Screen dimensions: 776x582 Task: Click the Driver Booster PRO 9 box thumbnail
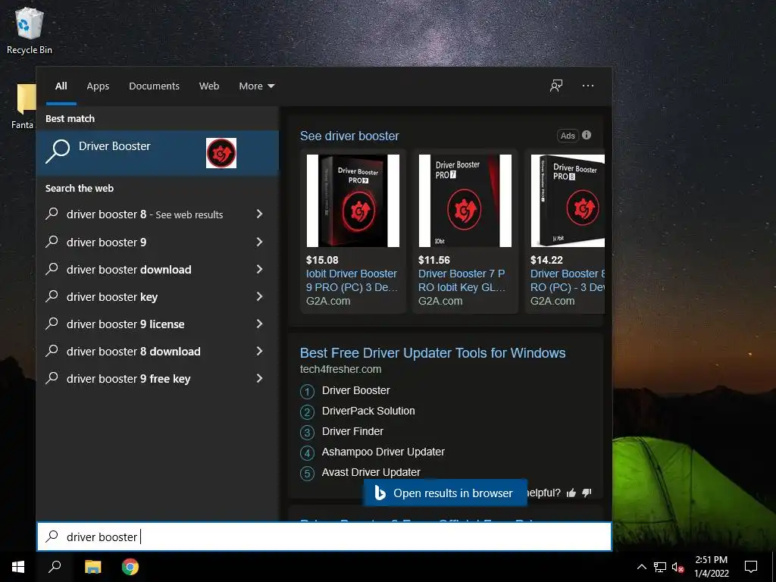click(x=353, y=200)
